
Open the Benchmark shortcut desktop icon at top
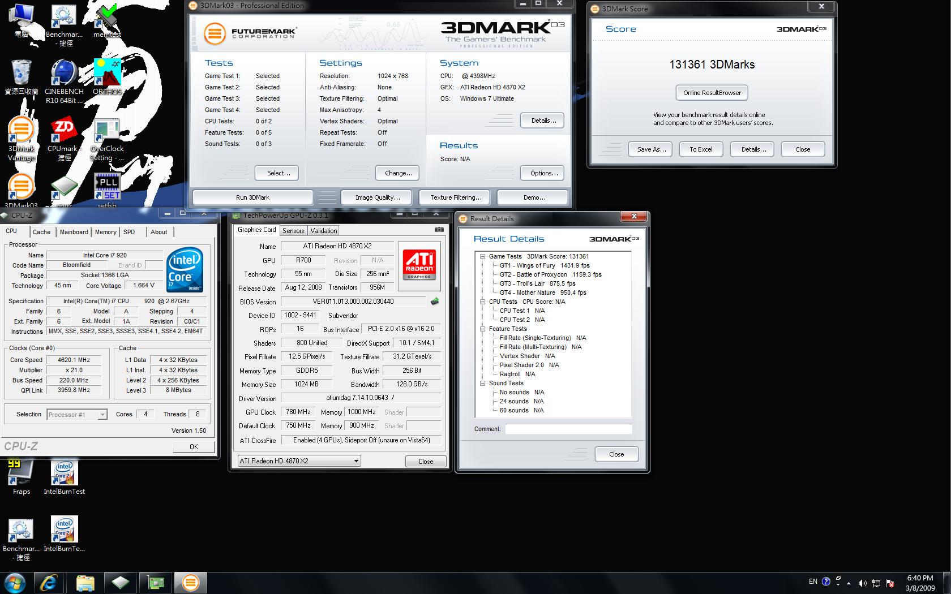pyautogui.click(x=64, y=25)
